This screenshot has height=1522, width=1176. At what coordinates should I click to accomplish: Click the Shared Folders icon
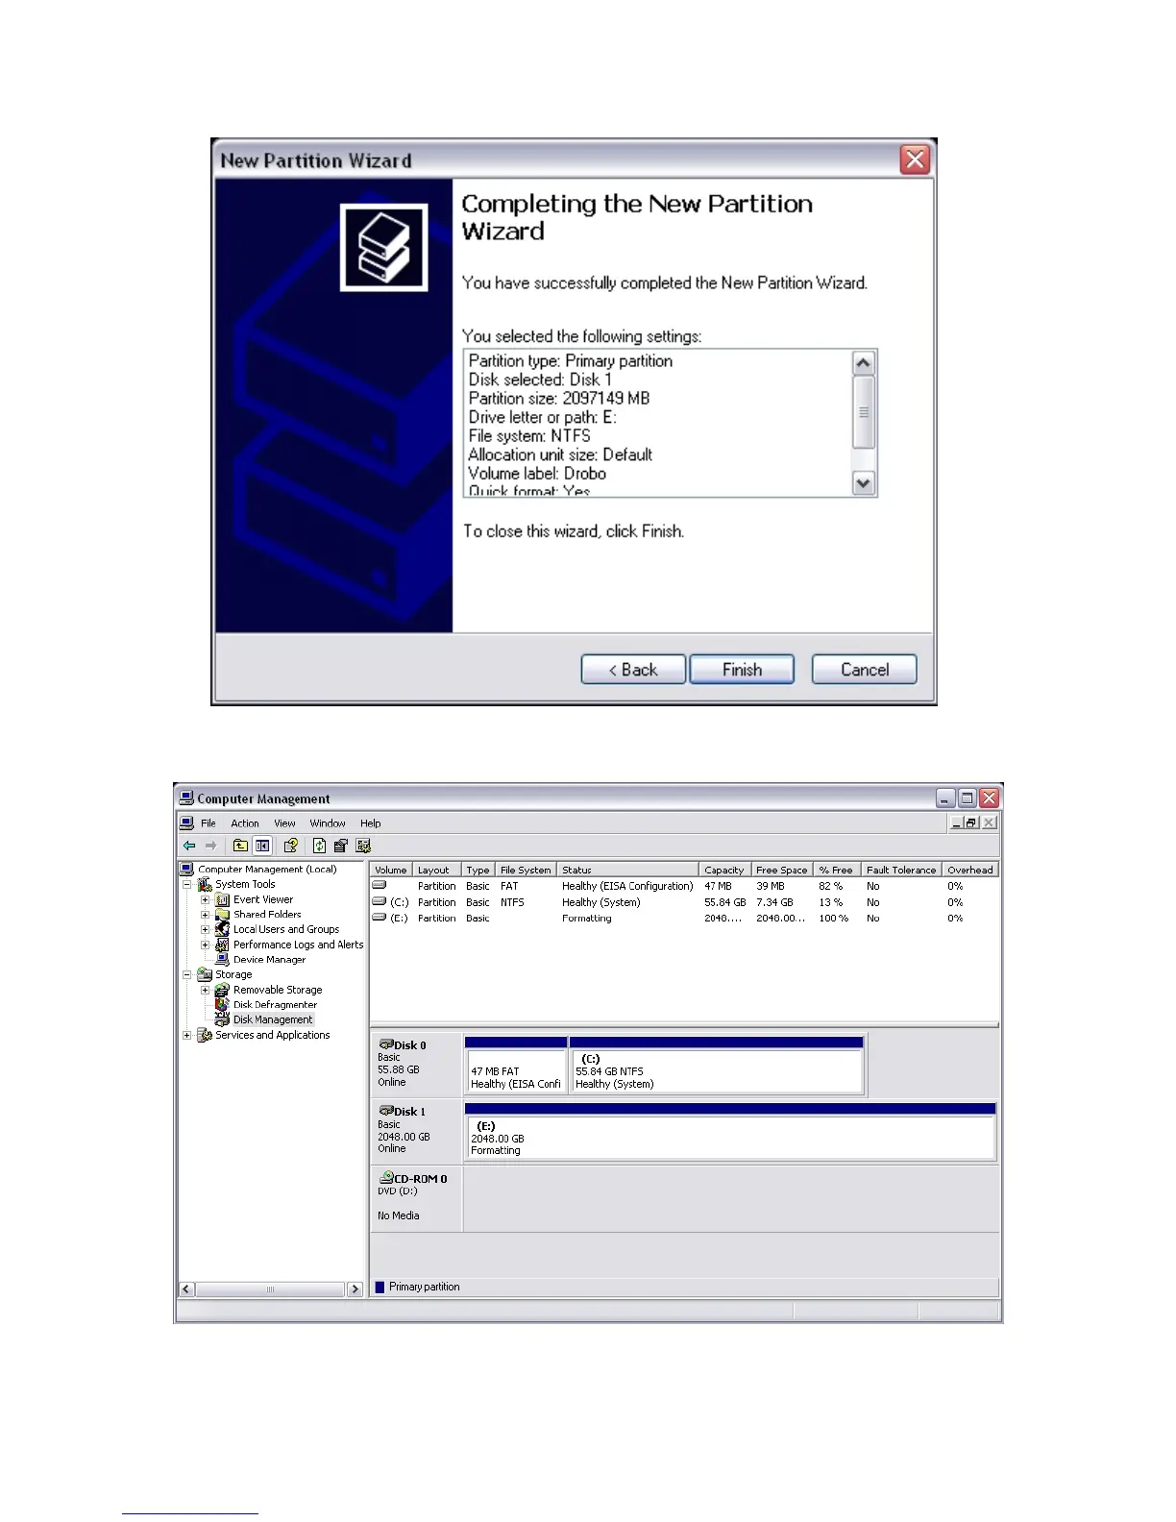pos(222,914)
